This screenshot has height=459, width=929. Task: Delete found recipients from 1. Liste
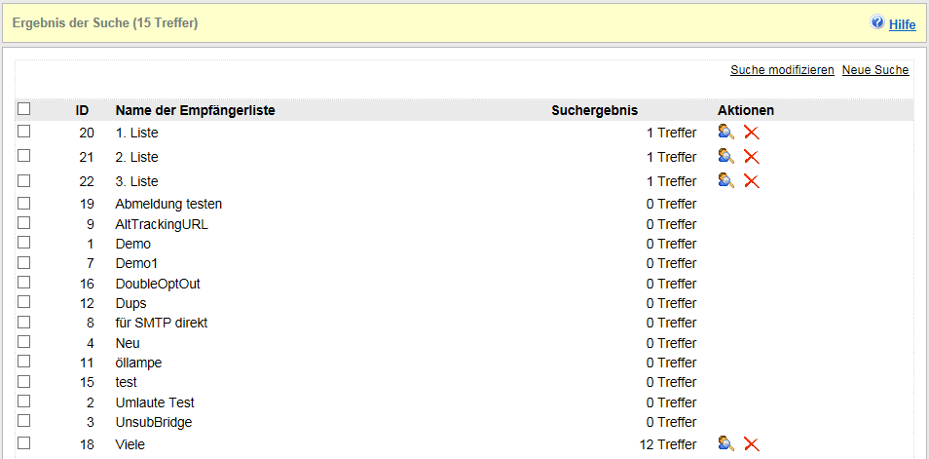[x=751, y=132]
